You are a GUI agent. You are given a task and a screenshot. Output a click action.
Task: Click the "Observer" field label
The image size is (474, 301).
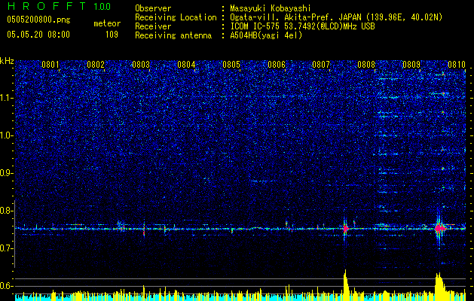153,8
